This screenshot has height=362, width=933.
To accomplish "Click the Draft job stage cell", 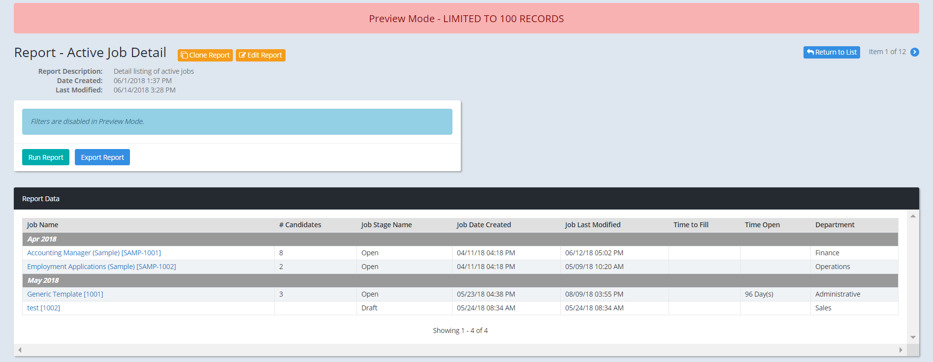I will (x=404, y=308).
